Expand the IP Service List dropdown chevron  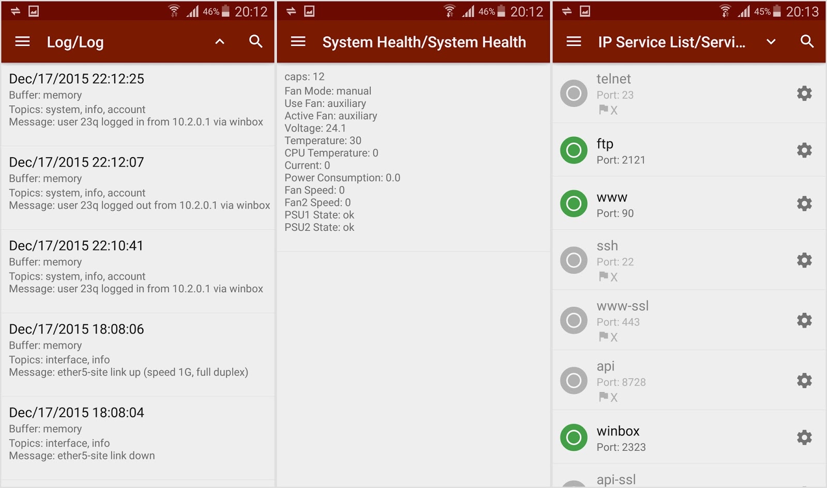coord(771,42)
